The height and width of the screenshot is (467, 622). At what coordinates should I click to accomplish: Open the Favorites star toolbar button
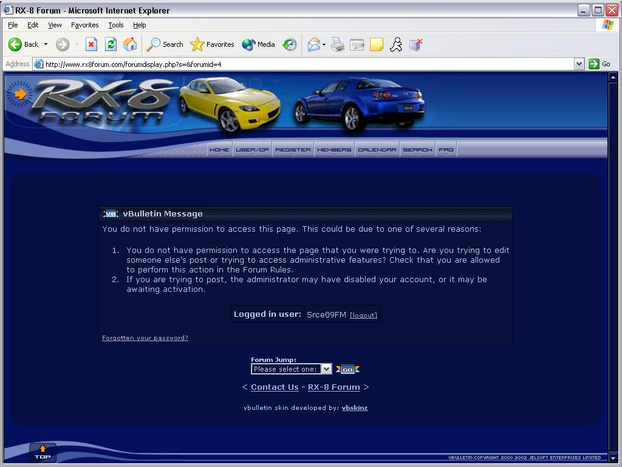[212, 44]
